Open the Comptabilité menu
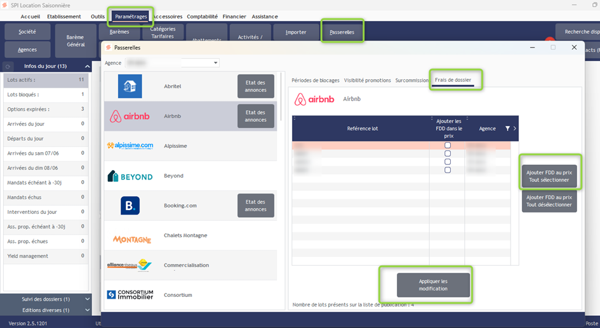The height and width of the screenshot is (328, 600). [202, 16]
